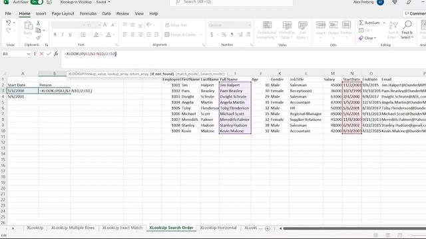Click the Copy icon
The width and height of the screenshot is (426, 239).
pyautogui.click(x=39, y=31)
